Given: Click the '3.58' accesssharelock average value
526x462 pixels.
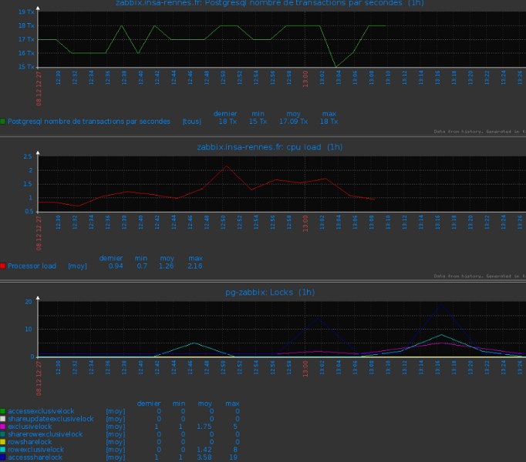Looking at the screenshot, I should [x=204, y=457].
